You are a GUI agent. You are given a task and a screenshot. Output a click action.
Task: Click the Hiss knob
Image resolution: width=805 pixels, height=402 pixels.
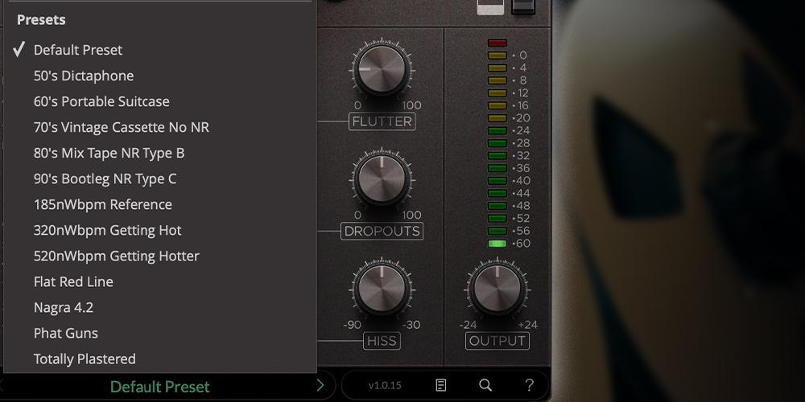(x=381, y=289)
